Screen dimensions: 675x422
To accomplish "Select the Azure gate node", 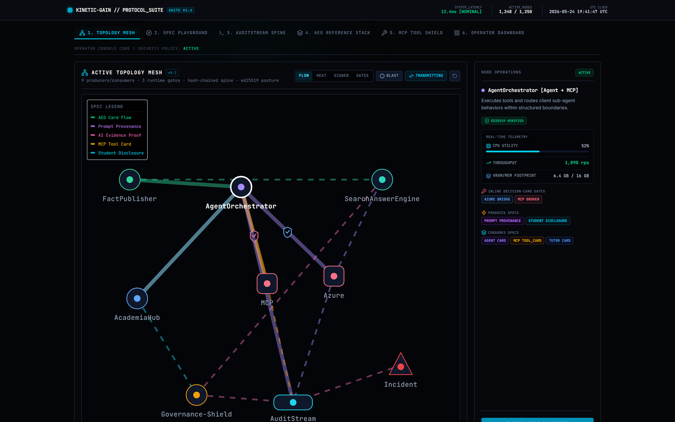I will [334, 276].
